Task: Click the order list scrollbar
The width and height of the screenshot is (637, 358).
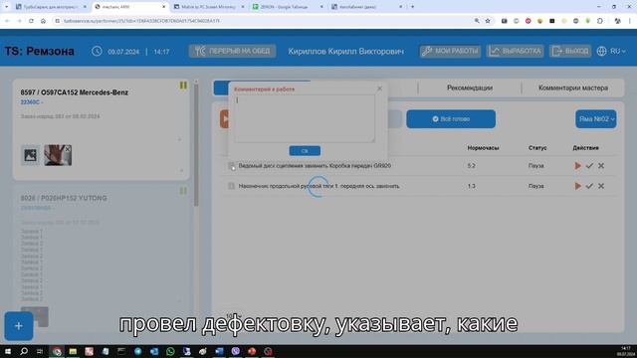Action: click(x=196, y=145)
